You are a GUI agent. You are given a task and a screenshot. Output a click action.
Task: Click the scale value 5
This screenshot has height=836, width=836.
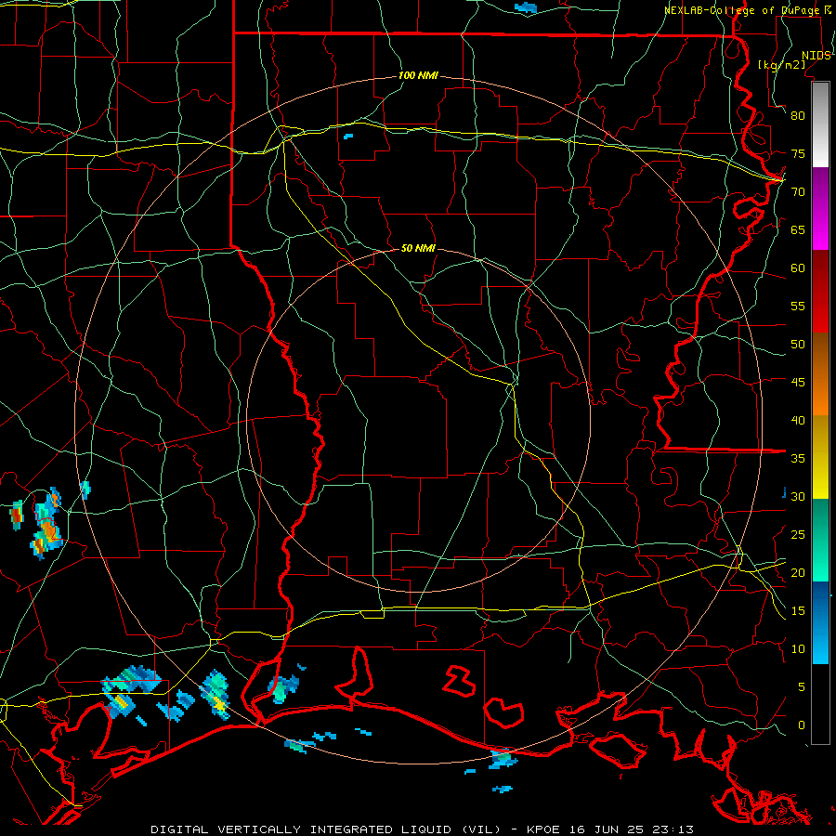(802, 687)
